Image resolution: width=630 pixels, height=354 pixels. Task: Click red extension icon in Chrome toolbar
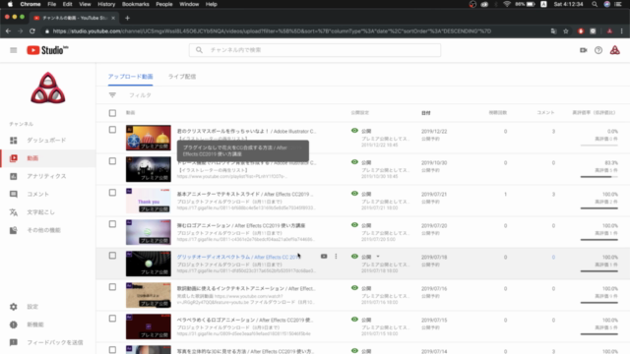581,30
